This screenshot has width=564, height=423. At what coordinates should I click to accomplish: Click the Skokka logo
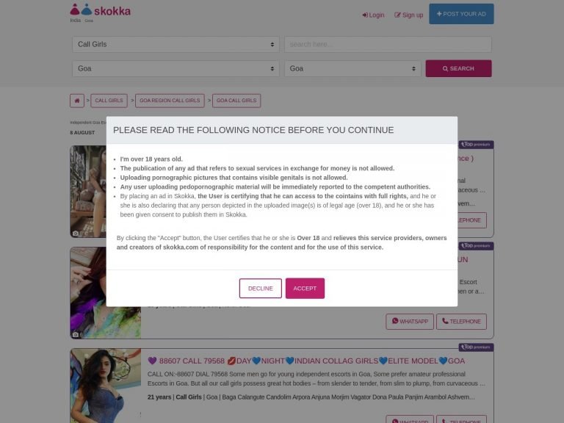pyautogui.click(x=101, y=10)
